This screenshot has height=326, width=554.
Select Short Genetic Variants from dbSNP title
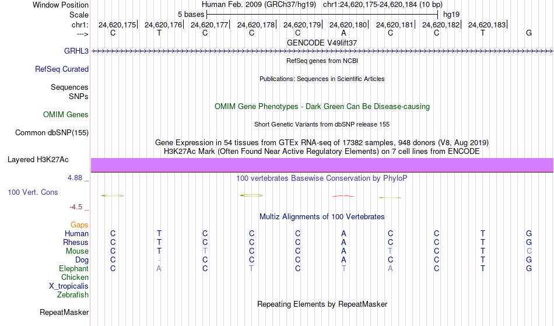(322, 124)
